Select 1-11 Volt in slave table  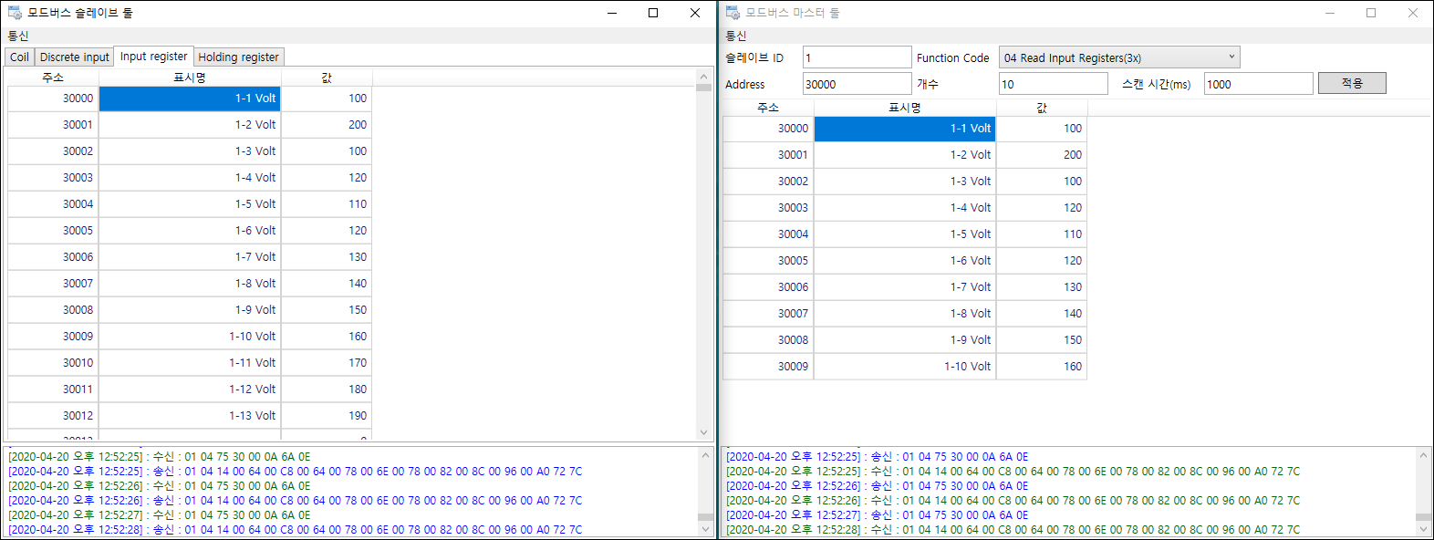pos(190,363)
